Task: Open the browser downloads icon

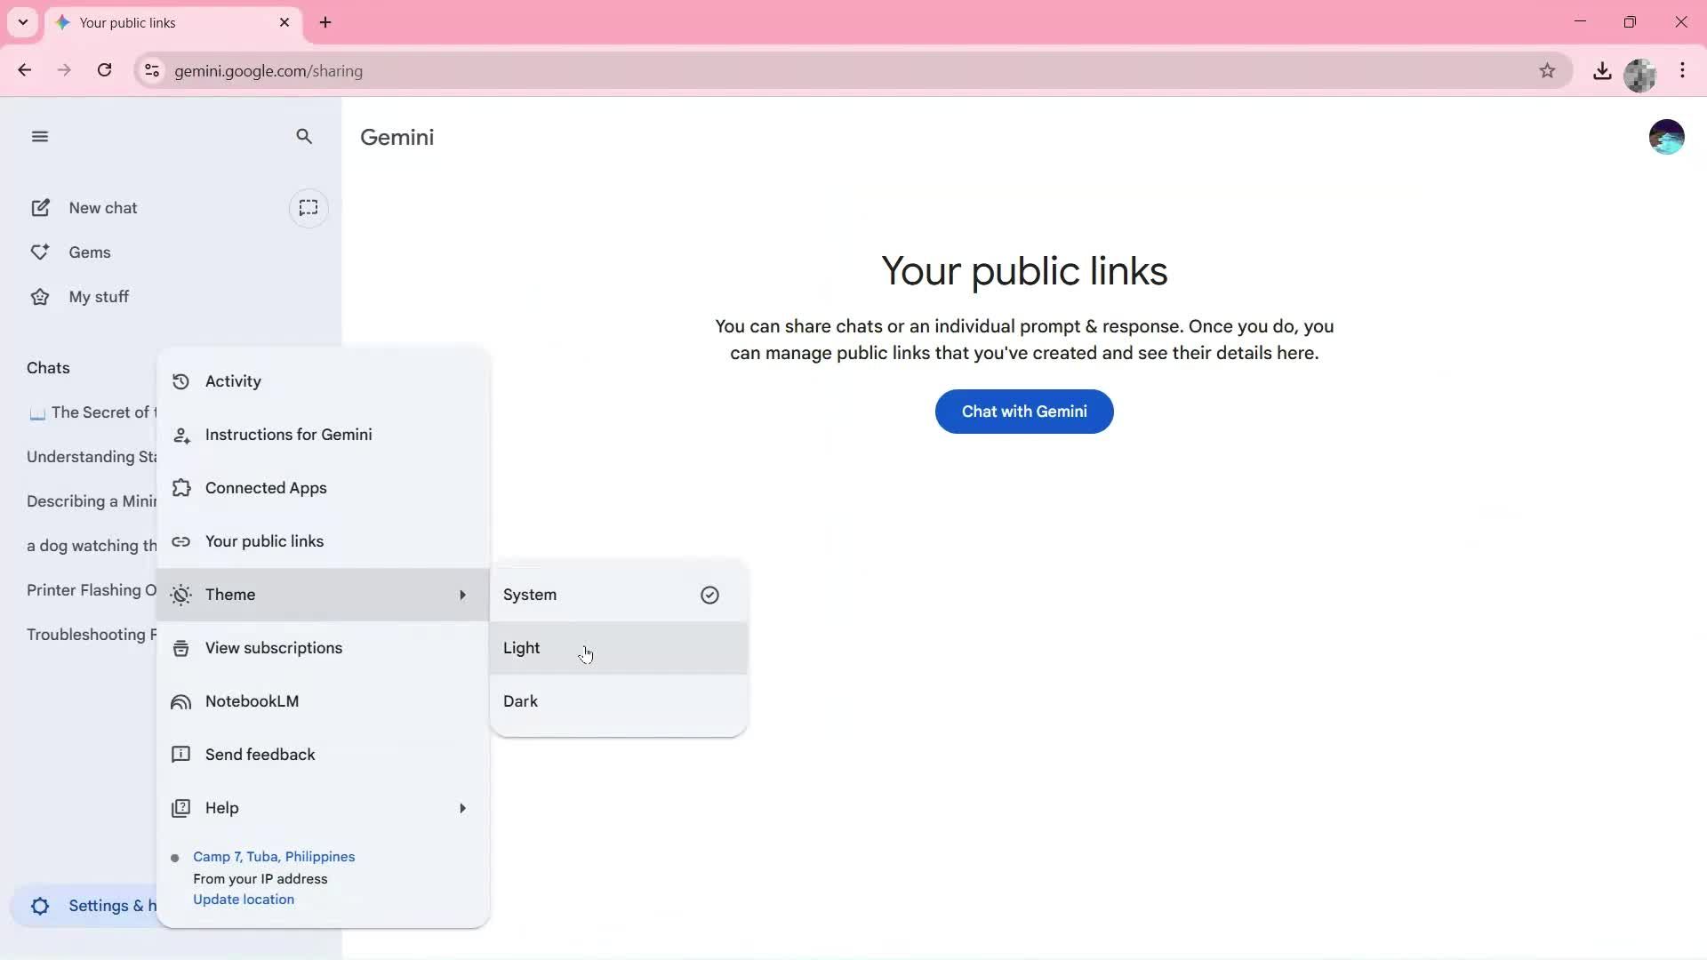Action: coord(1602,70)
